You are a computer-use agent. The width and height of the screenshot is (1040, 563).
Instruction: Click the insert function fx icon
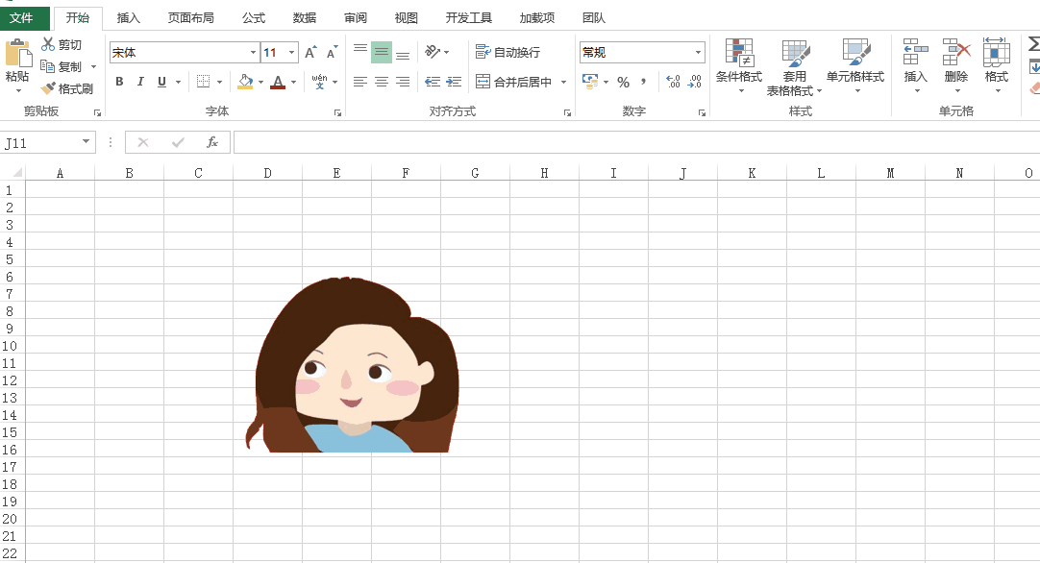[x=212, y=142]
